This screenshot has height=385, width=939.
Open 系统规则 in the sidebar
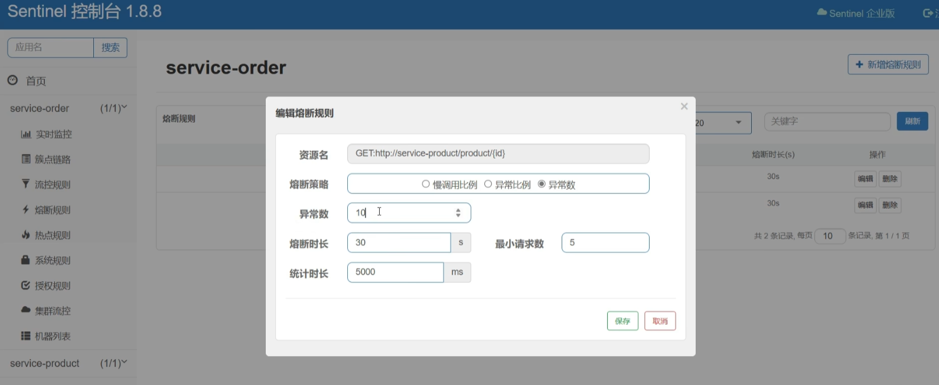click(x=53, y=260)
